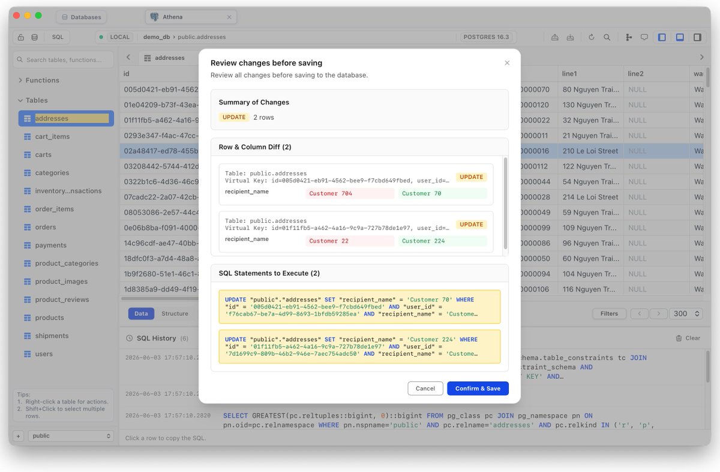This screenshot has width=720, height=472.
Task: Click Cancel in the review dialog
Action: pos(425,389)
